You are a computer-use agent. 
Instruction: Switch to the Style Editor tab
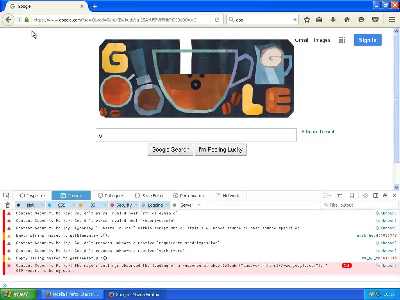click(149, 196)
